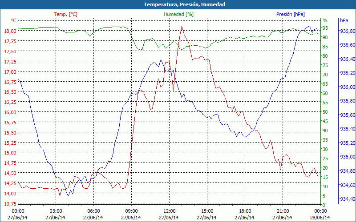Select the 936,00 pressure axis value

click(x=347, y=87)
